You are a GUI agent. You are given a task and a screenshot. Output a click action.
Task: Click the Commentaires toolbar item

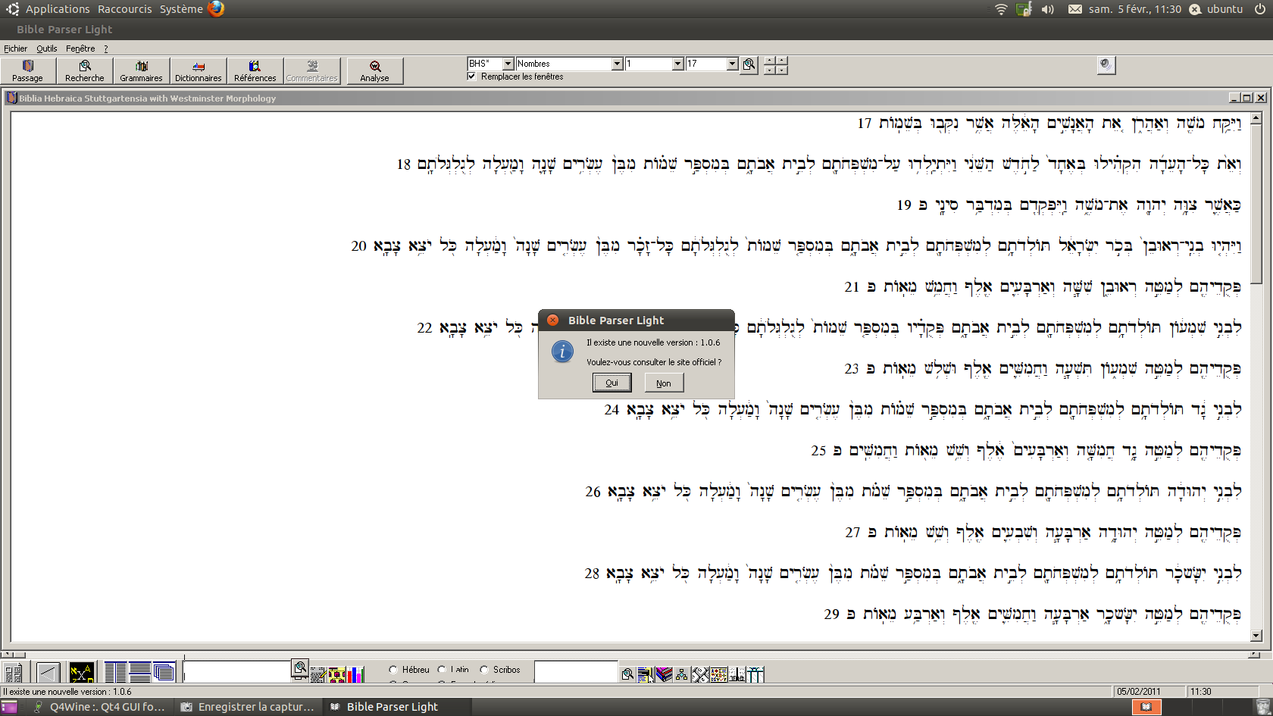tap(312, 71)
